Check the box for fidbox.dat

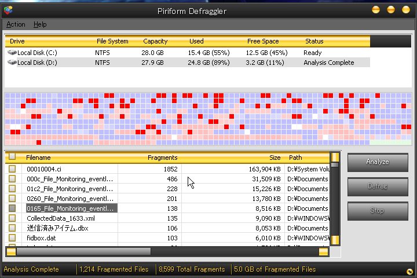(12, 238)
